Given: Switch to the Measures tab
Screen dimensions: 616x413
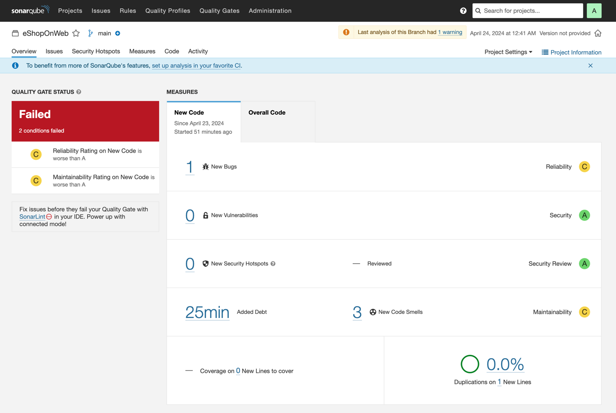Looking at the screenshot, I should (142, 51).
